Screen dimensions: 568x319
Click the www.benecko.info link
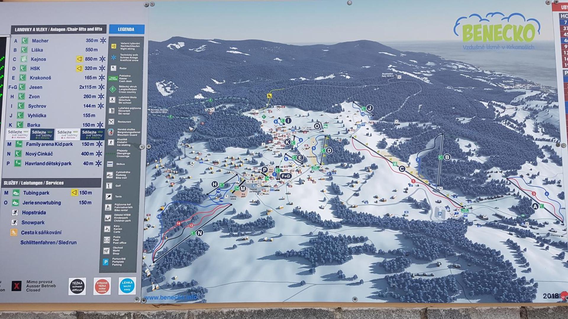(x=170, y=297)
